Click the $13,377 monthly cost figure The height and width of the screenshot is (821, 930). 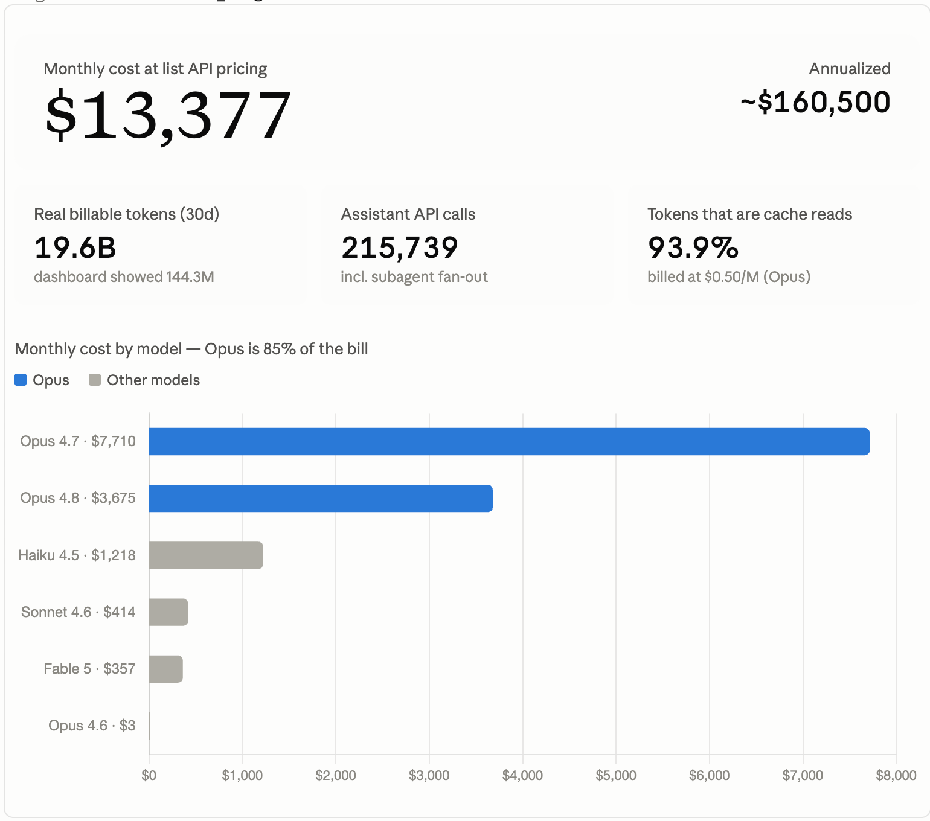[168, 115]
